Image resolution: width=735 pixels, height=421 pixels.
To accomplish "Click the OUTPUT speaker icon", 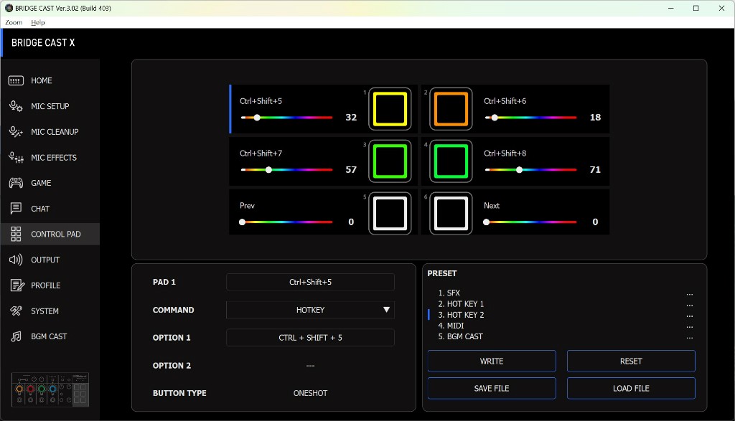I will click(x=16, y=260).
